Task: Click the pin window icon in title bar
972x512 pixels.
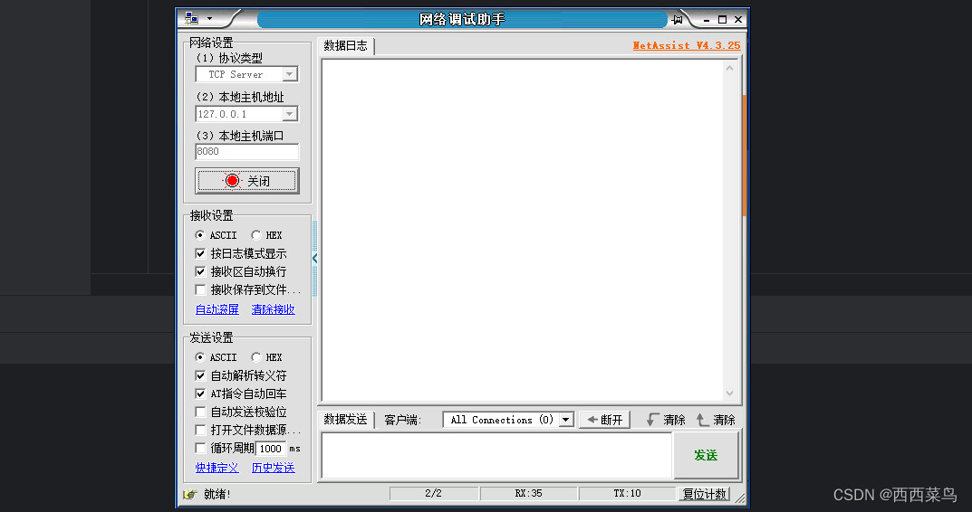Action: 678,20
